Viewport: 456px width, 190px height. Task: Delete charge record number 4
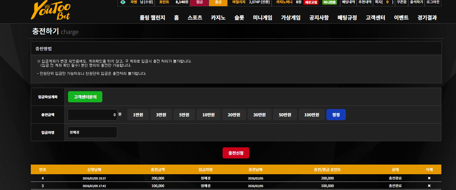[x=429, y=178]
